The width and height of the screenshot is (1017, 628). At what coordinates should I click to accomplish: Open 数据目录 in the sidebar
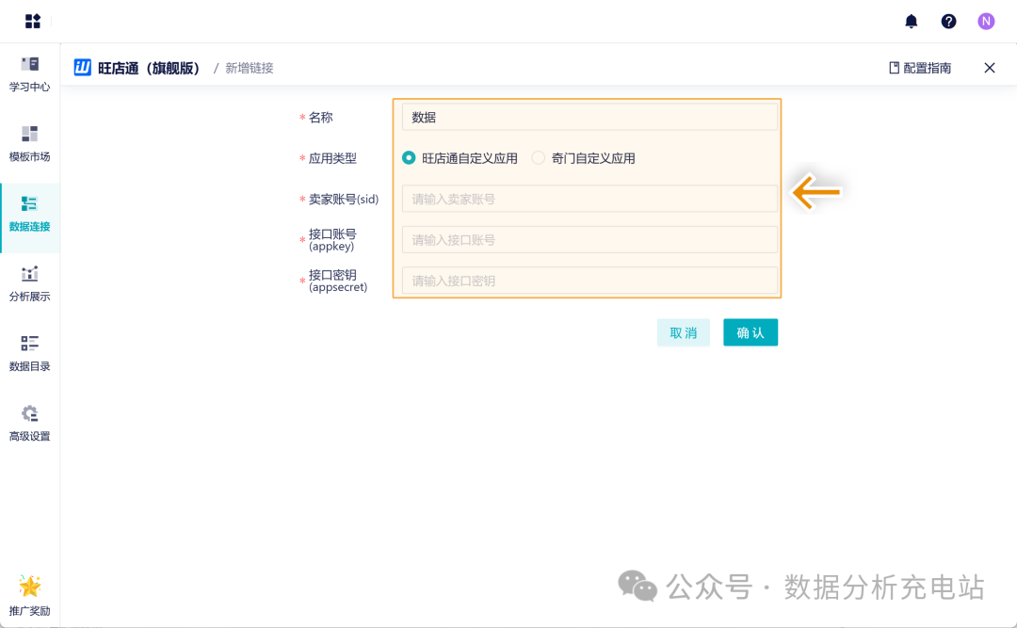click(30, 354)
